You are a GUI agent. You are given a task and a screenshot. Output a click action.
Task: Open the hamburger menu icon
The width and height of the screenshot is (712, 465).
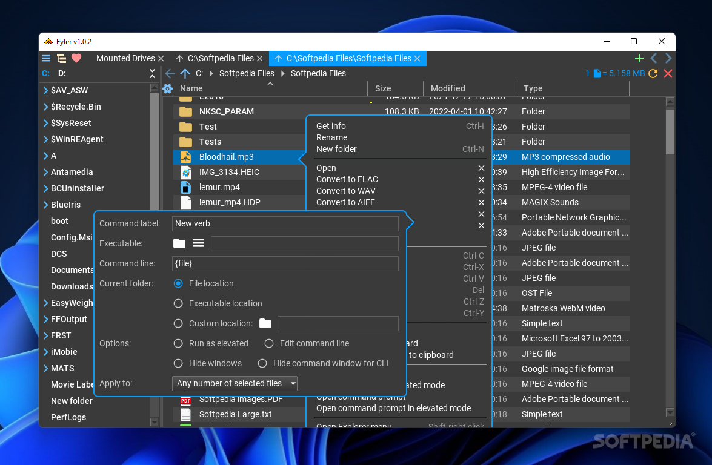(46, 58)
